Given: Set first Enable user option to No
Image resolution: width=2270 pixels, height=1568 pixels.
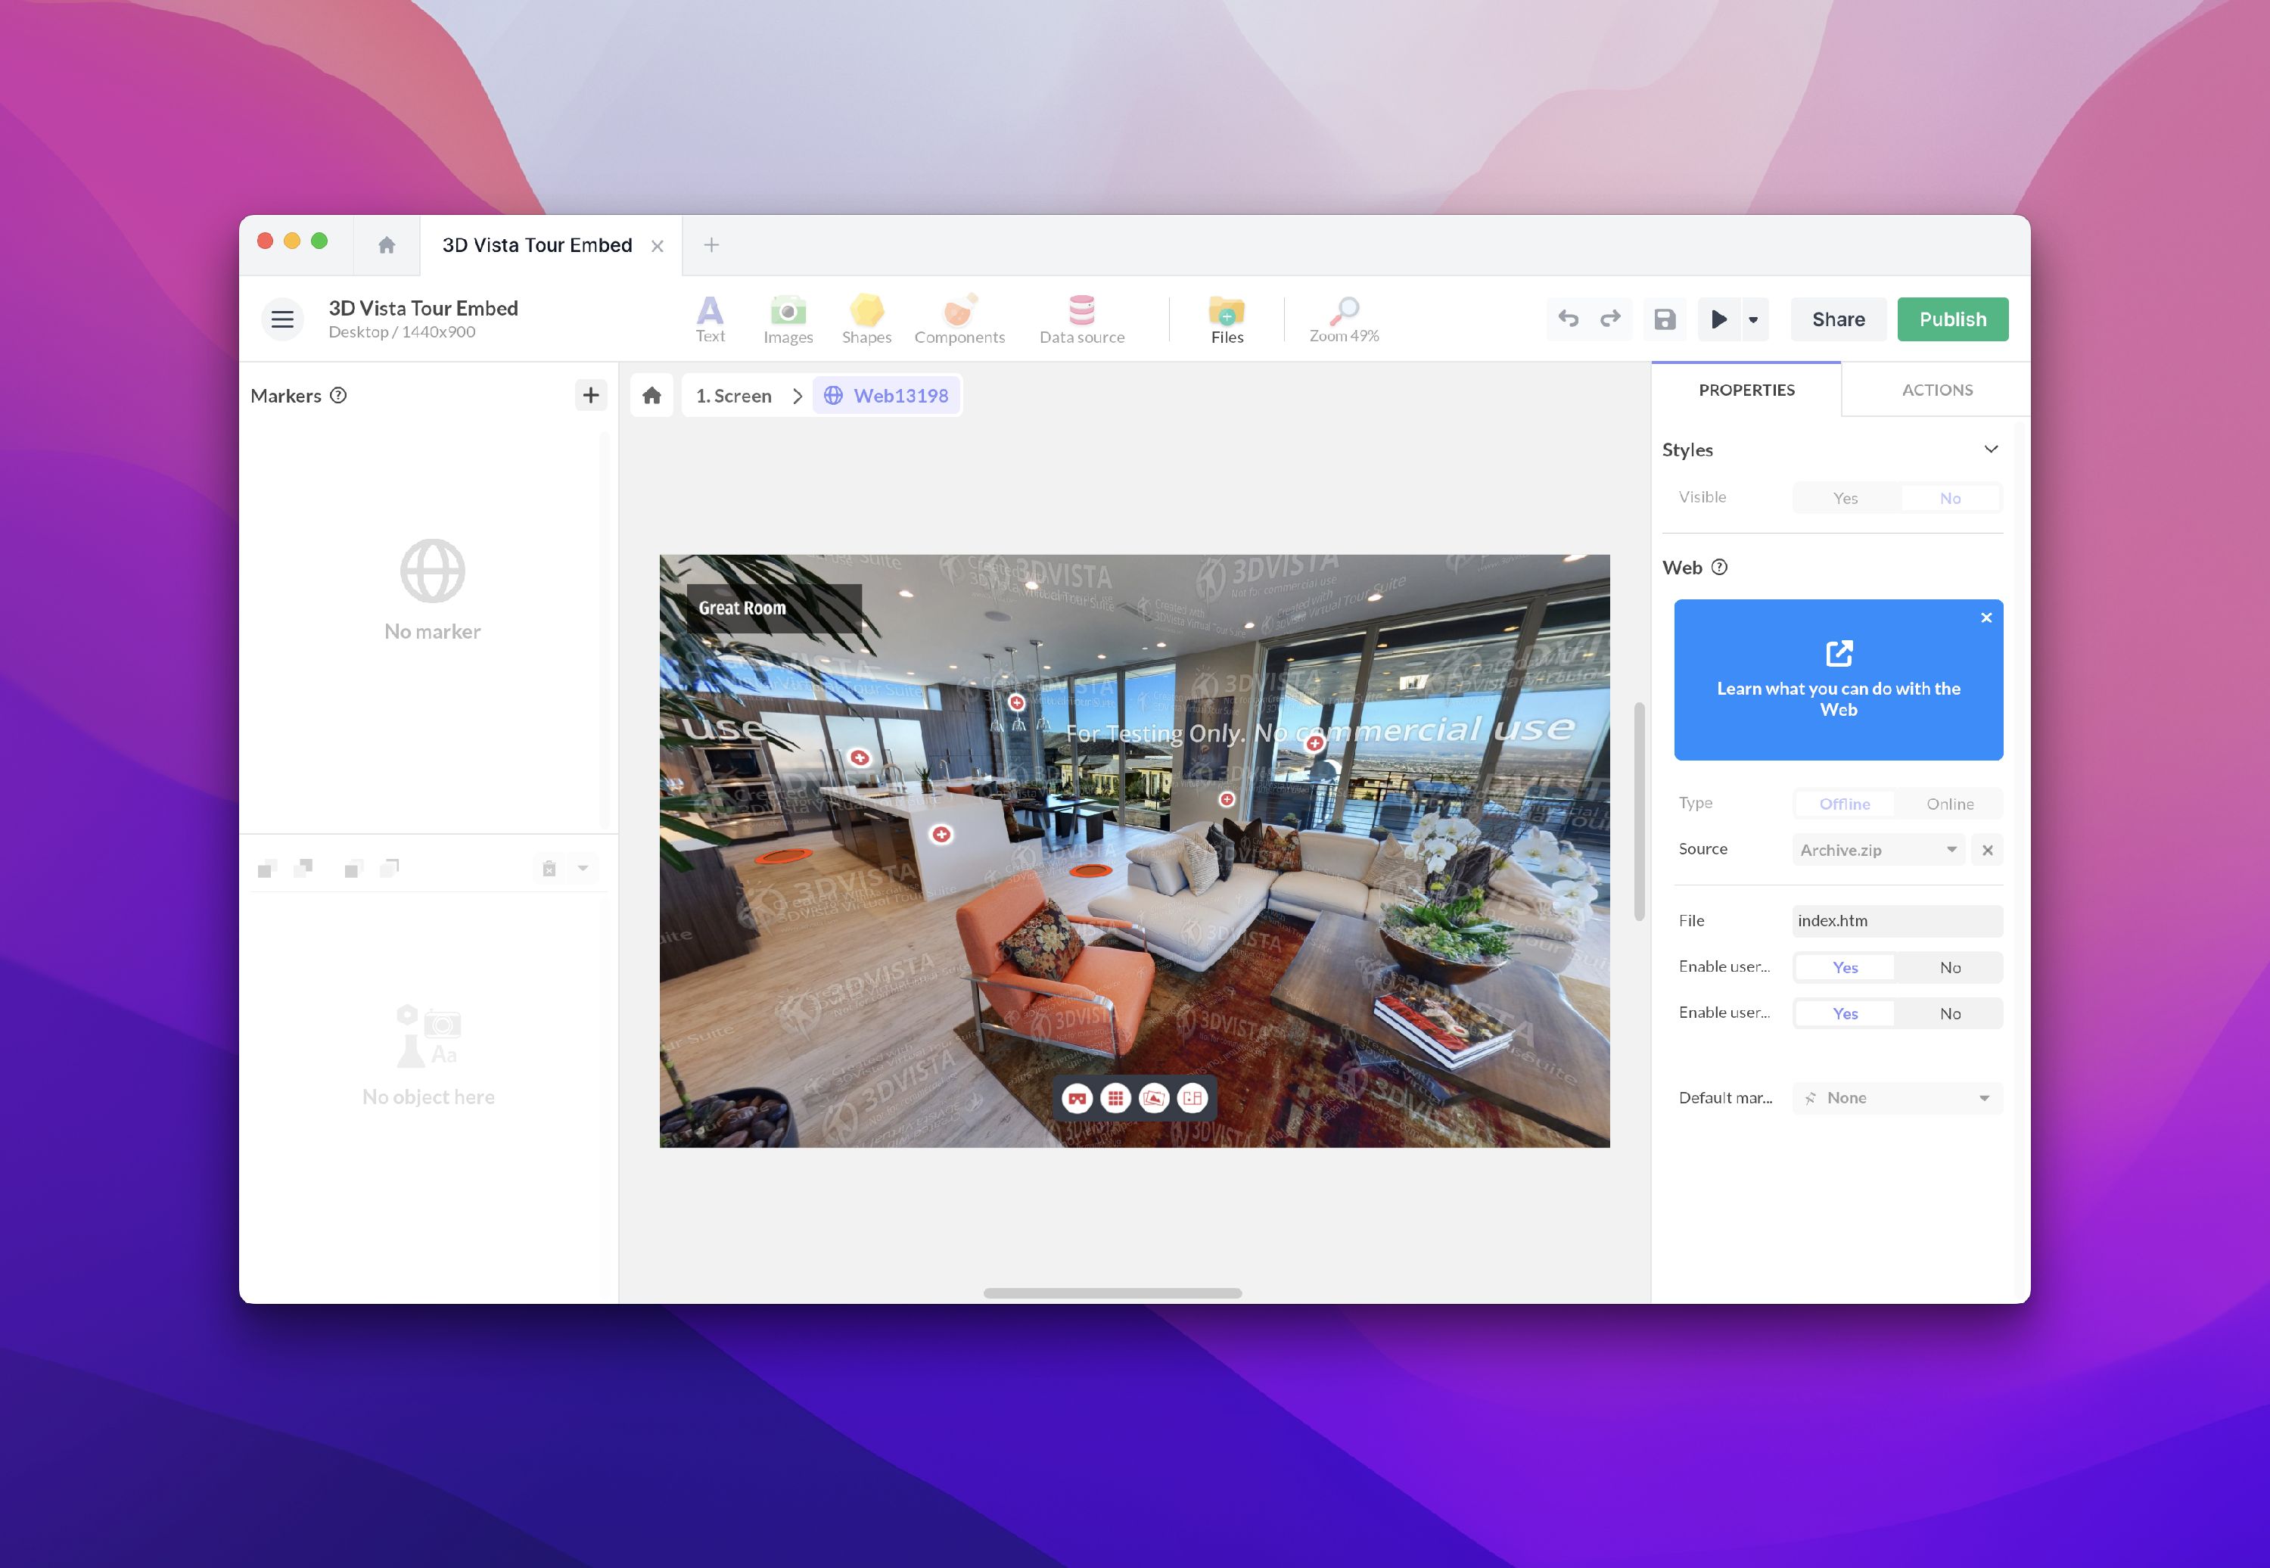Looking at the screenshot, I should (1949, 968).
